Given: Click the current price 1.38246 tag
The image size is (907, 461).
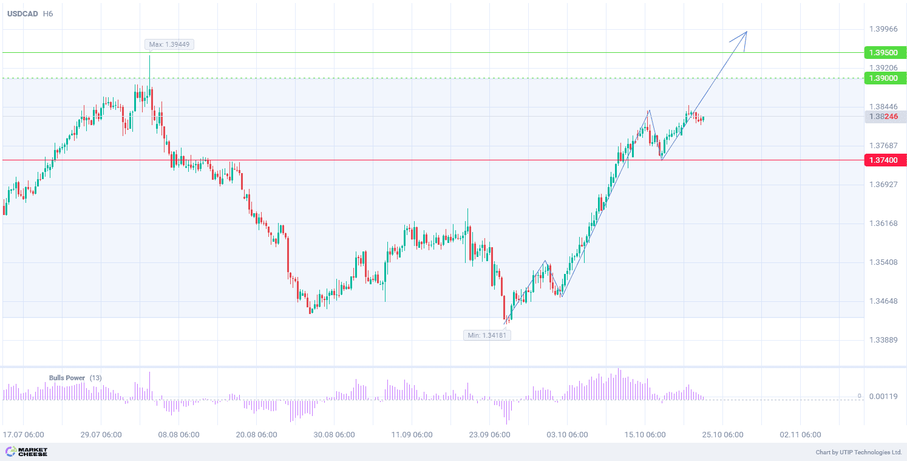Looking at the screenshot, I should point(883,117).
